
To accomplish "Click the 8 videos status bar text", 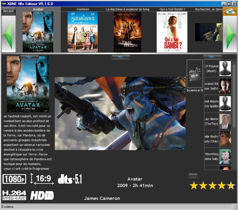I will [x=7, y=207].
